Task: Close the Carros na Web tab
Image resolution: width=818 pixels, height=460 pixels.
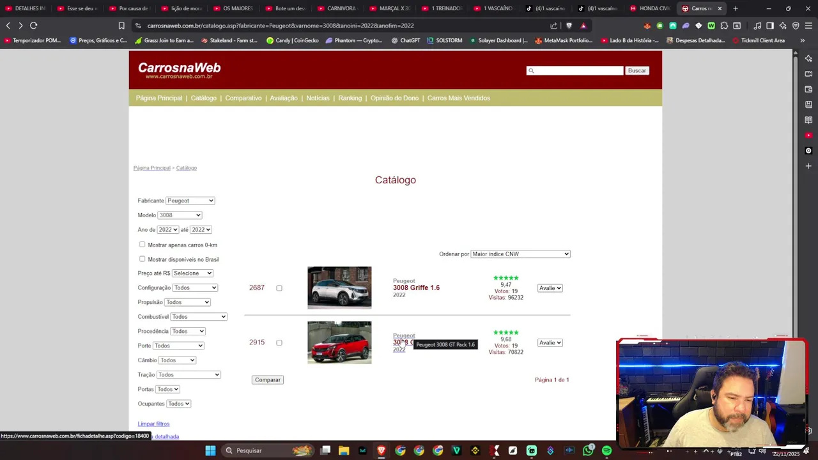Action: (720, 8)
